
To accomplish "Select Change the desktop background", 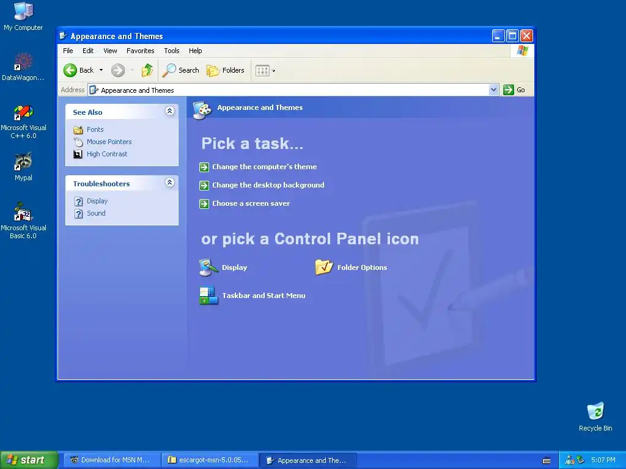I will [268, 185].
